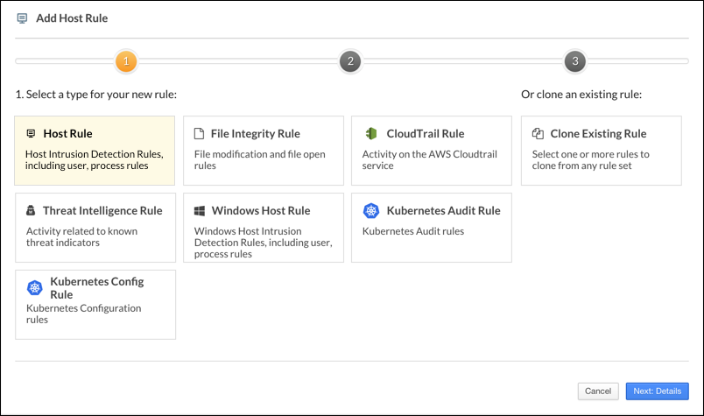Select the Threat Intelligence Rule card description
The height and width of the screenshot is (416, 704).
tap(81, 237)
